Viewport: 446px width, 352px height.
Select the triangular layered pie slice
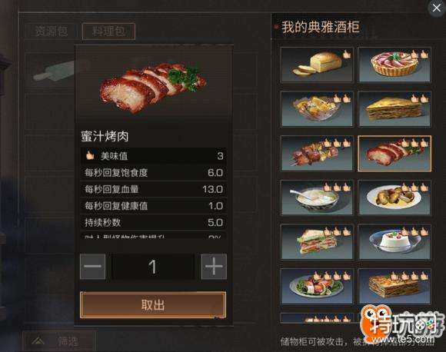click(x=394, y=109)
